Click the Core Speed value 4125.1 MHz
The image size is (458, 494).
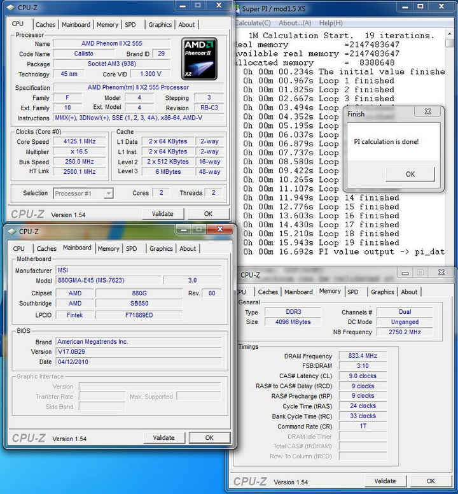(80, 141)
